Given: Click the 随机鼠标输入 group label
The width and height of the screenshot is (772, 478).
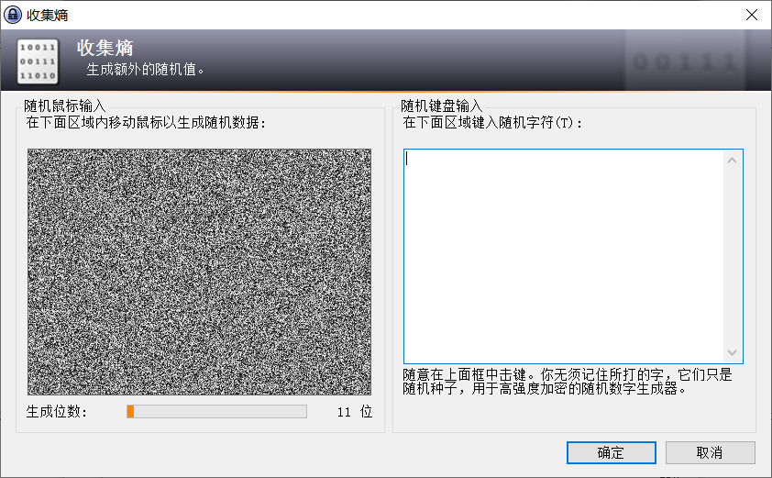Looking at the screenshot, I should pos(65,106).
